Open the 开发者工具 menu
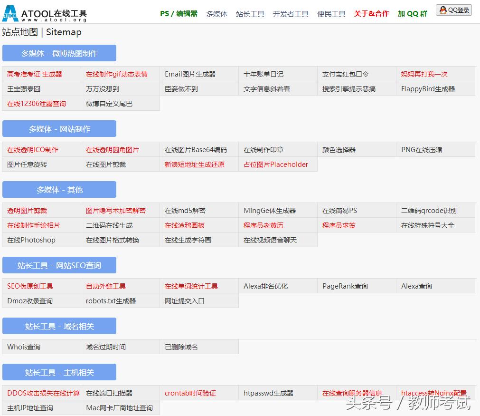The width and height of the screenshot is (480, 416). 291,14
